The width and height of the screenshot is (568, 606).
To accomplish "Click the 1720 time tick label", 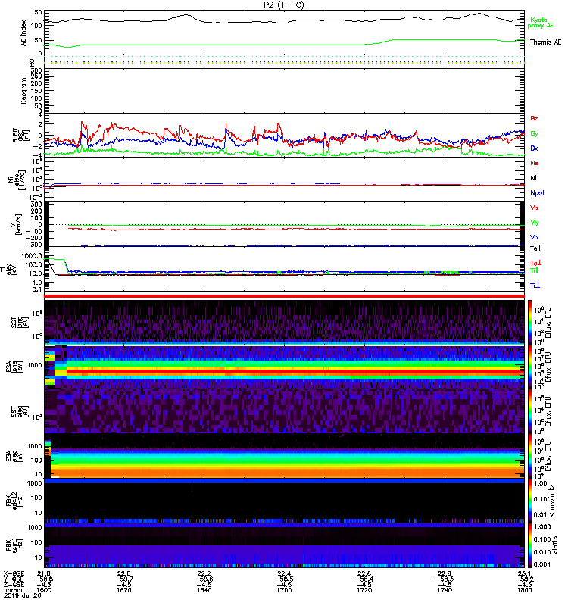I will click(x=364, y=590).
